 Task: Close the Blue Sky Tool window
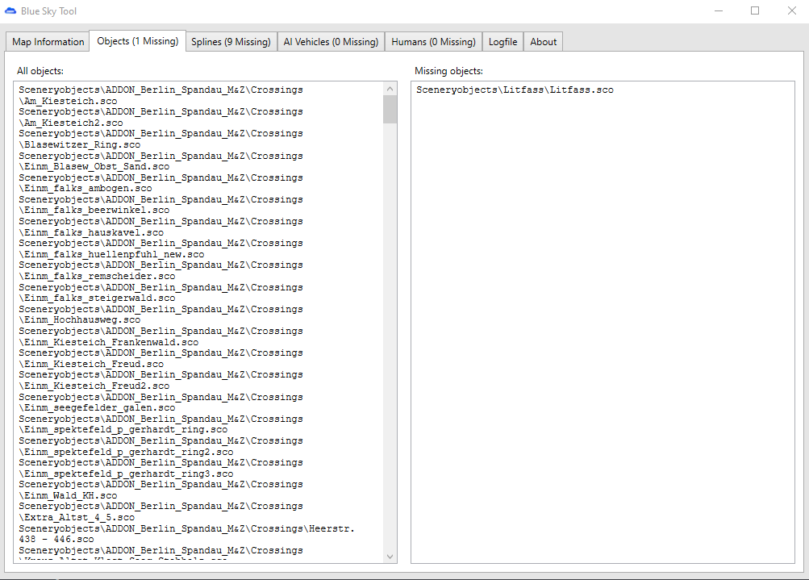point(791,11)
